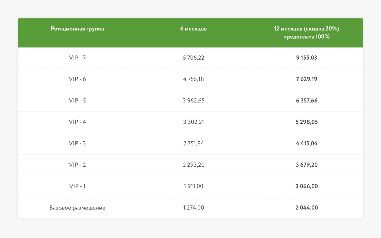Click the bold price 9 155,03
The height and width of the screenshot is (238, 381).
[307, 58]
